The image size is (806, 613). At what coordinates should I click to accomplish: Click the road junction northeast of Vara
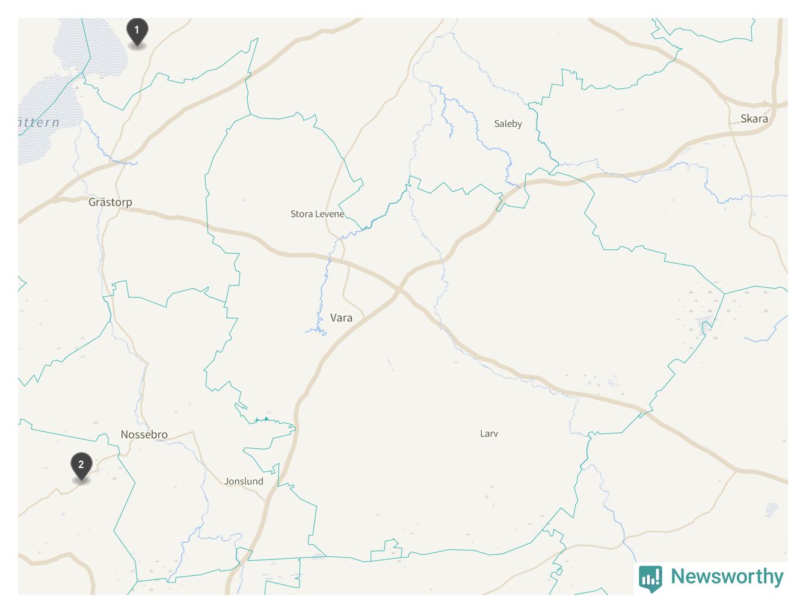pos(398,289)
